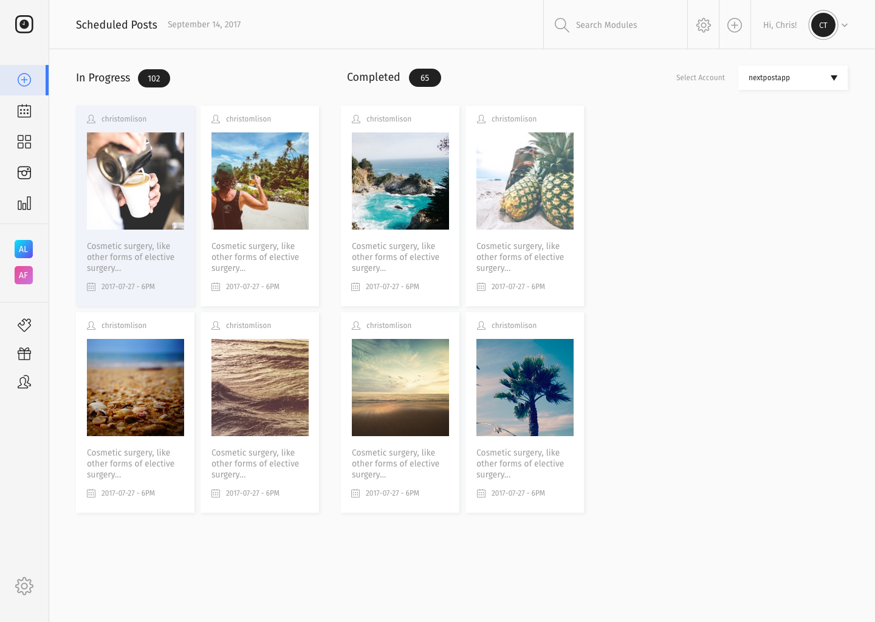The height and width of the screenshot is (622, 875).
Task: View the analytics bar chart page
Action: 24,203
